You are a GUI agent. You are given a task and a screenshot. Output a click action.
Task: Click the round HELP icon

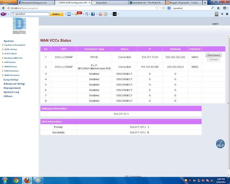(220, 144)
